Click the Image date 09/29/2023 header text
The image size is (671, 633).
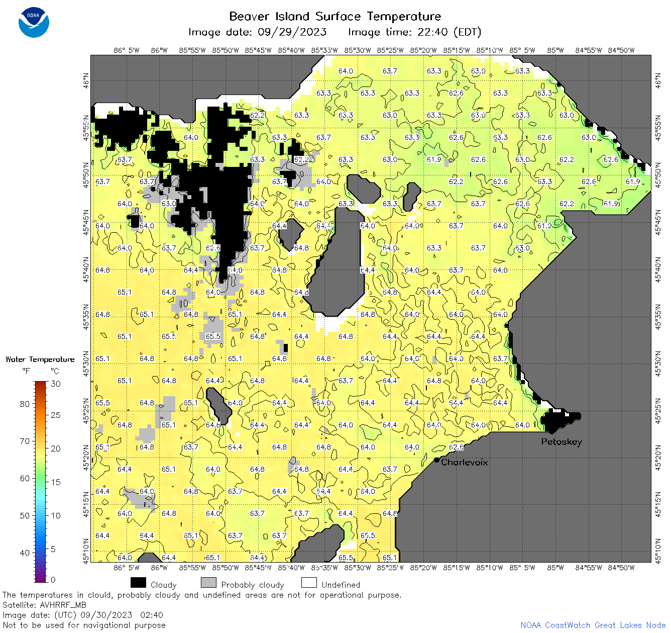257,32
